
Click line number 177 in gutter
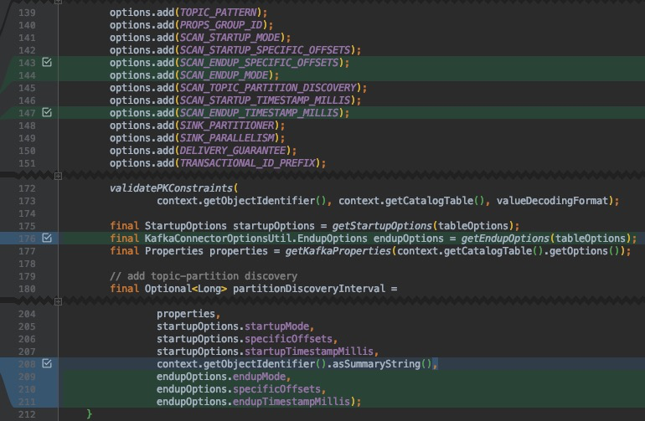click(x=27, y=251)
